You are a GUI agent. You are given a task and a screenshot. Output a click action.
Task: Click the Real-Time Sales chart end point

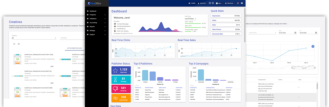pyautogui.click(x=236, y=49)
